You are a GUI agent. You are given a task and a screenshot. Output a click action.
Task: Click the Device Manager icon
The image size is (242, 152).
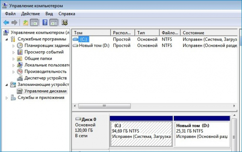coord(20,78)
